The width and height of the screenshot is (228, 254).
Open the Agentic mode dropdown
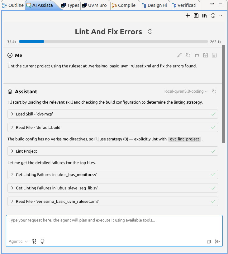18,242
